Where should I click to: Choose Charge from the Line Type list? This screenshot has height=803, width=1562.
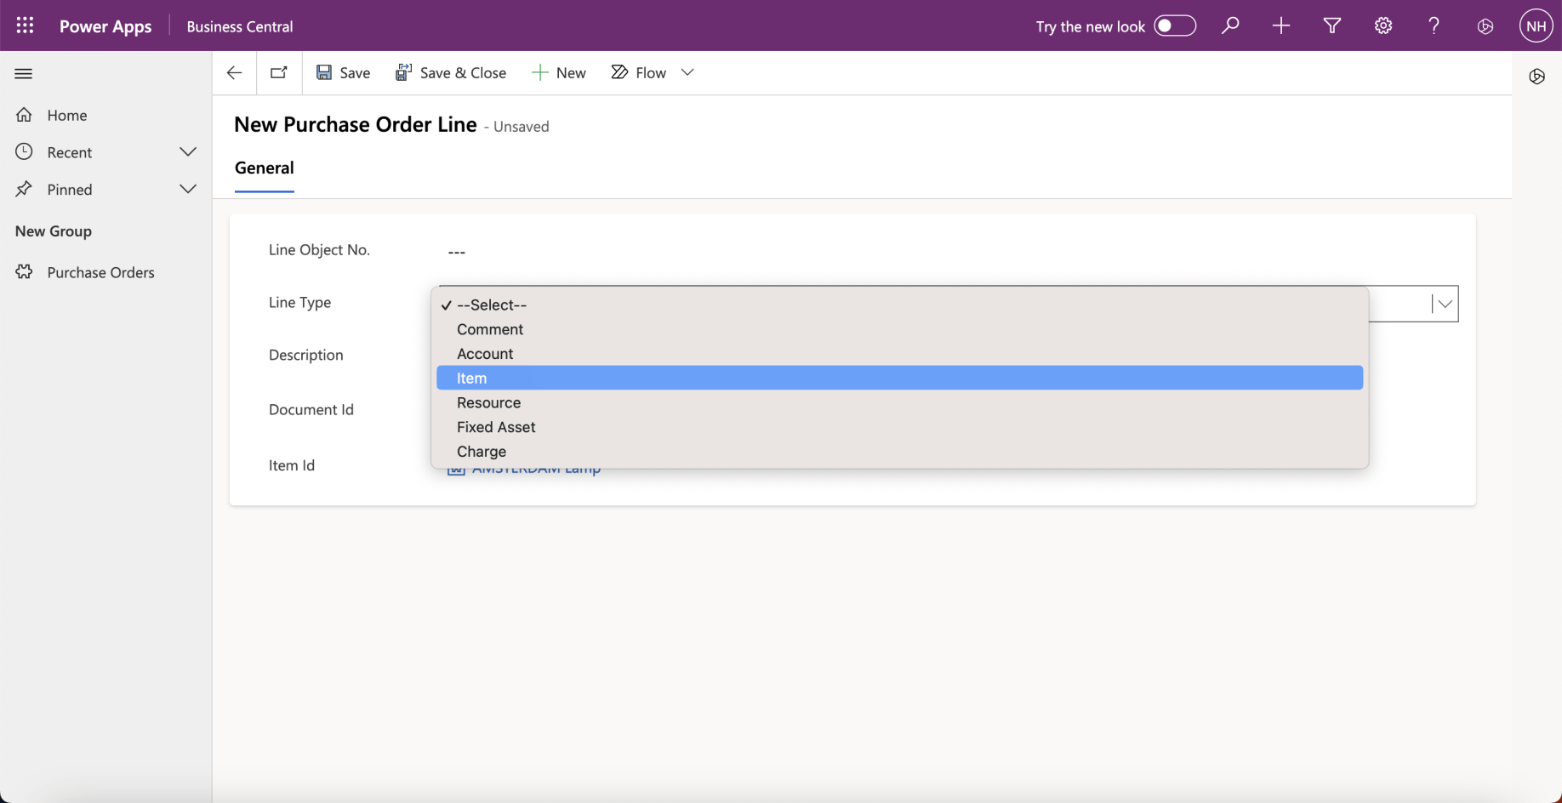tap(900, 452)
